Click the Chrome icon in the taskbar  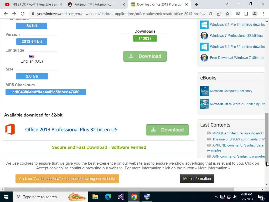pos(134,197)
